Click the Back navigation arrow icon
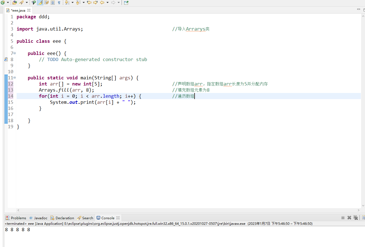This screenshot has height=247, width=365. click(x=102, y=2)
